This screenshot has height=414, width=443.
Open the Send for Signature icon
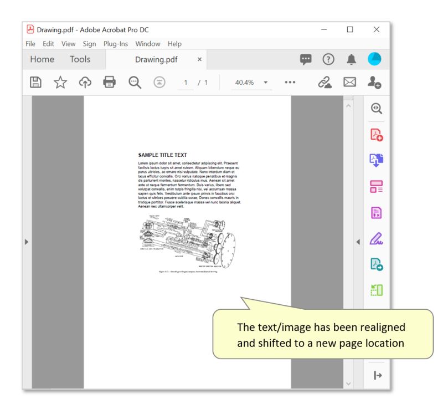[375, 81]
